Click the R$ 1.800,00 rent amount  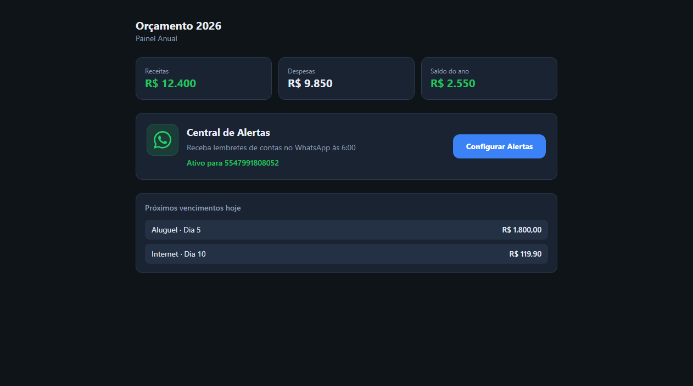tap(522, 230)
